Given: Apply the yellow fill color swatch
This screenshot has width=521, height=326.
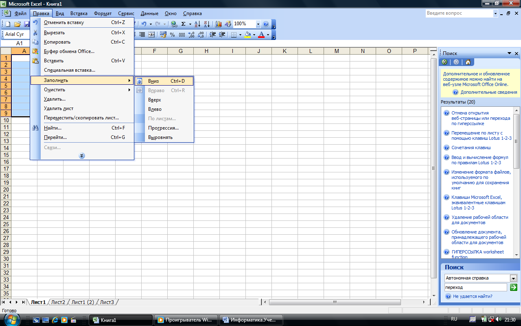Looking at the screenshot, I should (x=247, y=35).
